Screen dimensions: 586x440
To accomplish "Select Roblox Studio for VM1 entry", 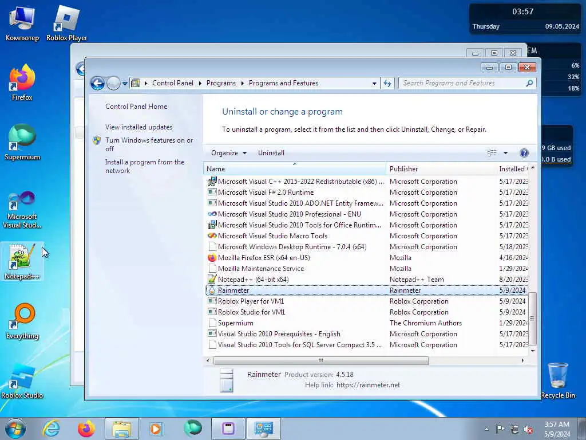I will pos(366,312).
